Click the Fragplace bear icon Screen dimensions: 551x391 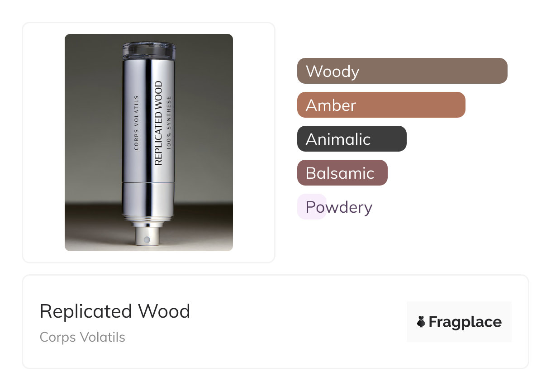(421, 322)
